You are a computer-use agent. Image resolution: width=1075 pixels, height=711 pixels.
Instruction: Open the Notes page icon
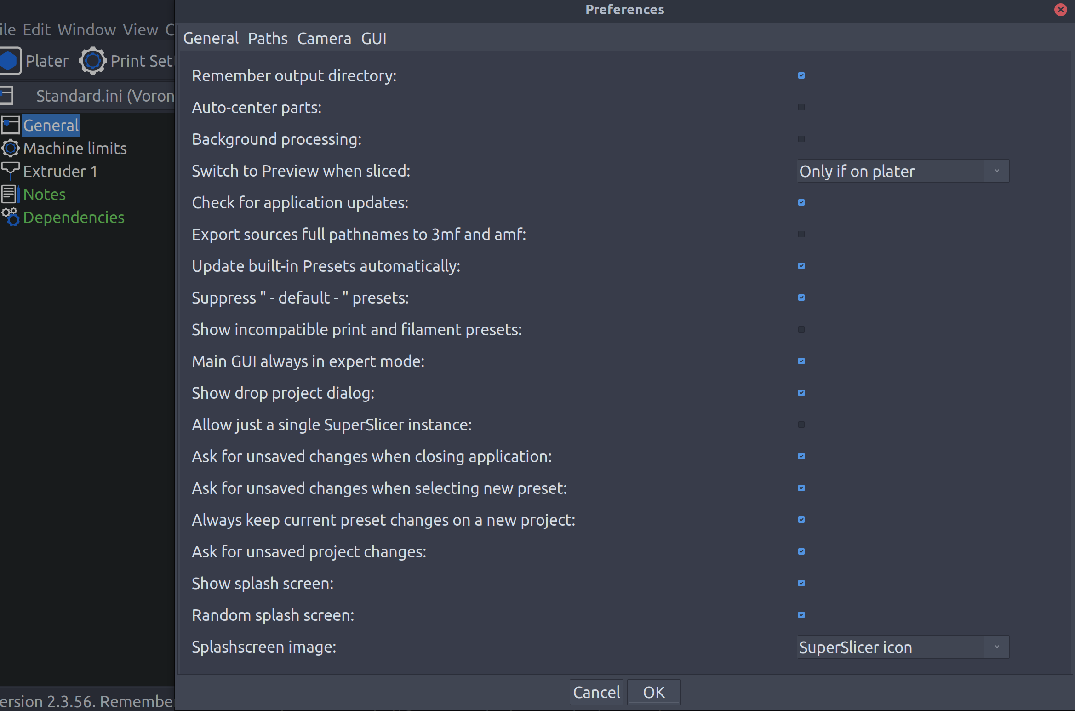[10, 194]
